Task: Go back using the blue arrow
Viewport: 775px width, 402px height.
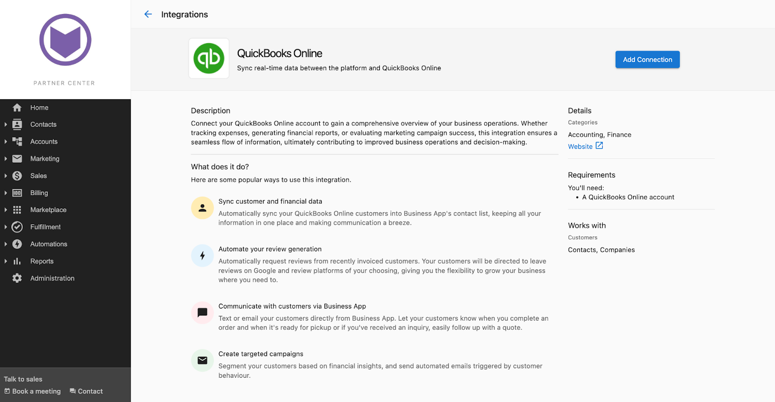Action: coord(148,15)
